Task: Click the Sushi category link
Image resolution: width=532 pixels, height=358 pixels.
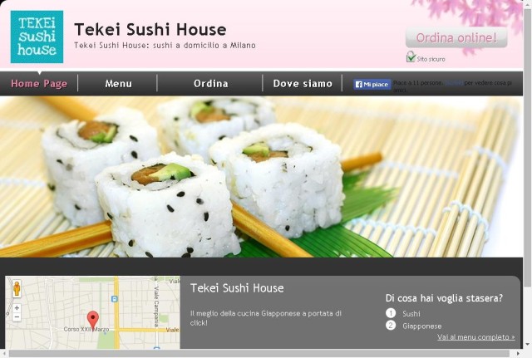Action: 411,314
